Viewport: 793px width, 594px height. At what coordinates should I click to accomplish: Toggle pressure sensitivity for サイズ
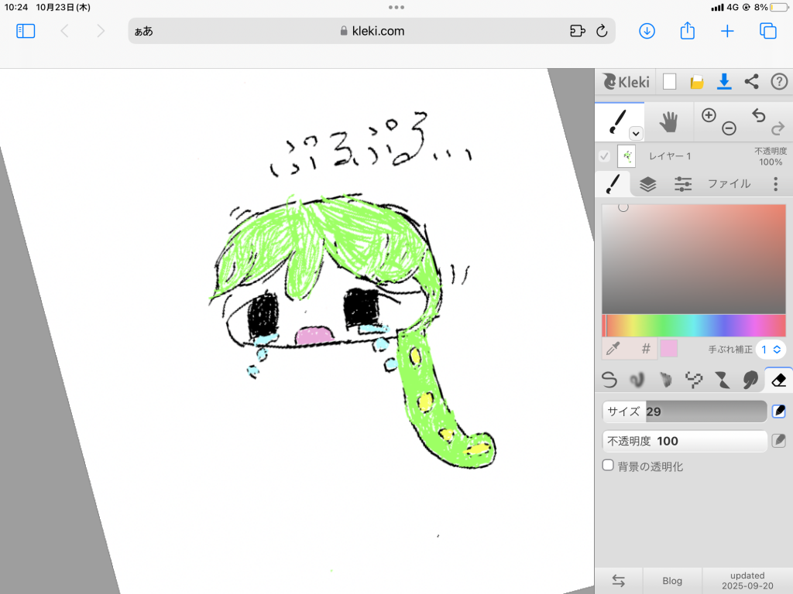pyautogui.click(x=779, y=411)
